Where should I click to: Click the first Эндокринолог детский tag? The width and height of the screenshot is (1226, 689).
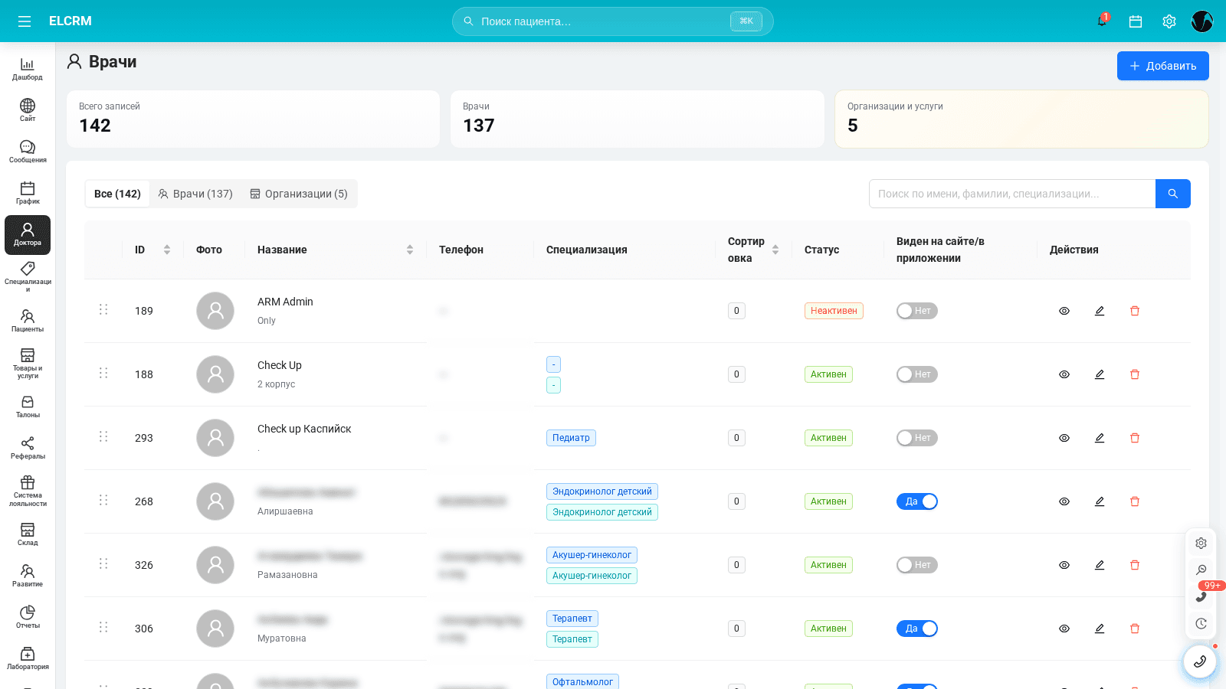click(x=602, y=491)
